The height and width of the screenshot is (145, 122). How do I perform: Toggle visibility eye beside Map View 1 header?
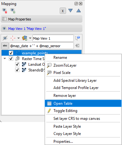point(4,28)
